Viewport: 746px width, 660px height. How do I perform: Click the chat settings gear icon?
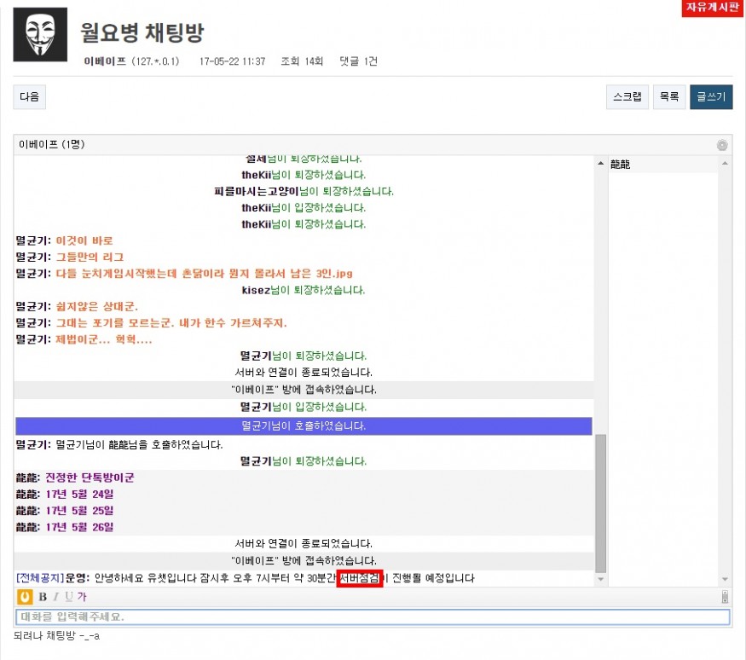[722, 145]
